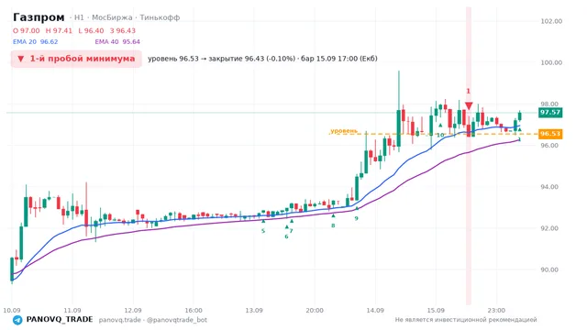Click the 'H1 · МосБиржа · Тинькофф' subtitle text
The width and height of the screenshot is (587, 330).
pyautogui.click(x=127, y=17)
